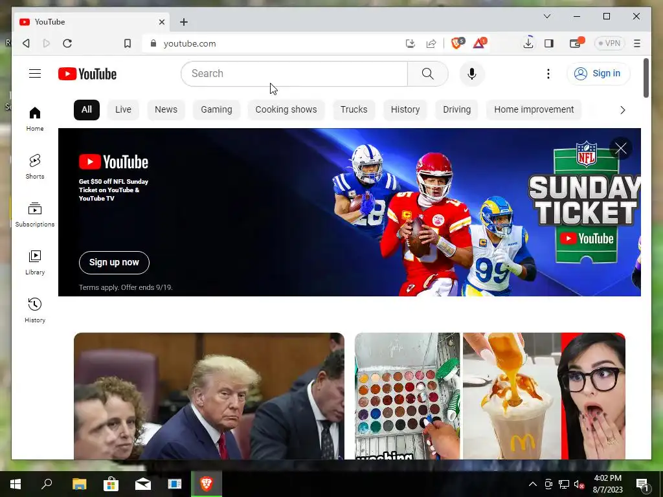Screen dimensions: 663x497
Task: Go back with browser back arrow
Action: coord(26,43)
